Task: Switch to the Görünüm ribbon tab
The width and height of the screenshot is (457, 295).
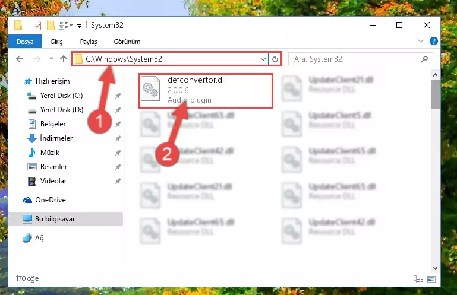Action: point(127,42)
